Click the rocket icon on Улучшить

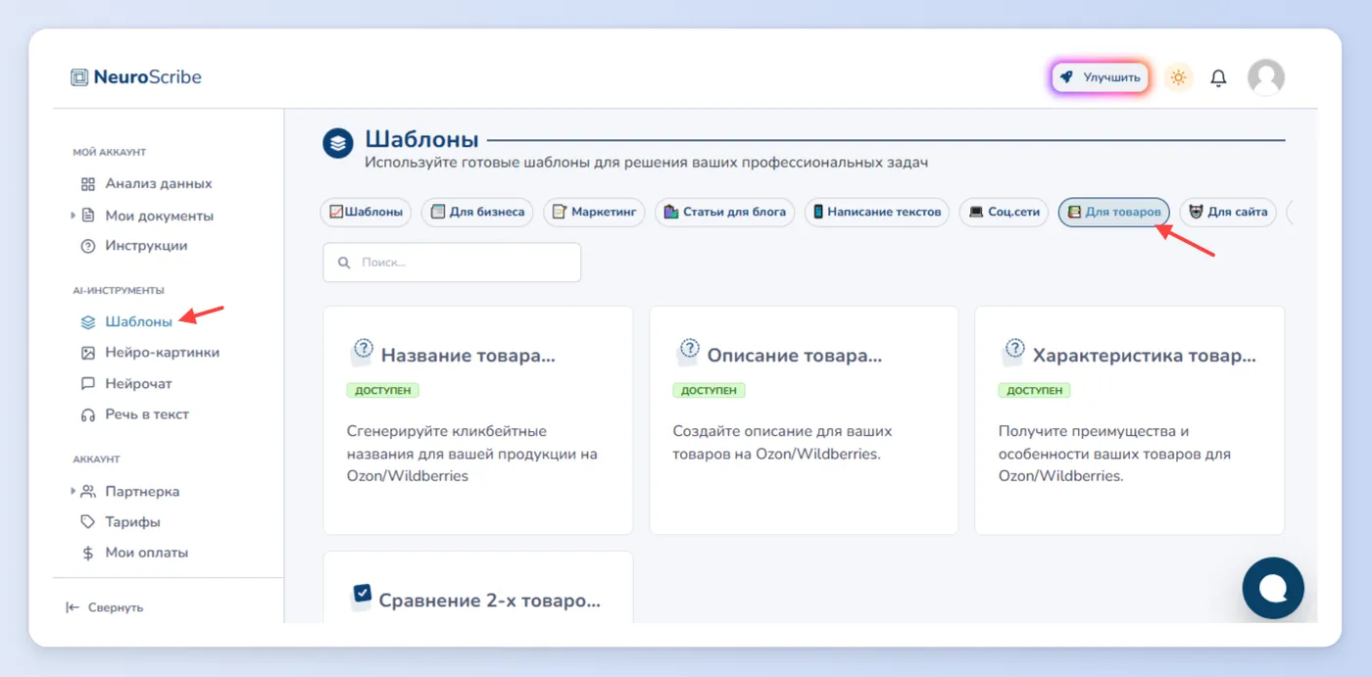pyautogui.click(x=1066, y=77)
